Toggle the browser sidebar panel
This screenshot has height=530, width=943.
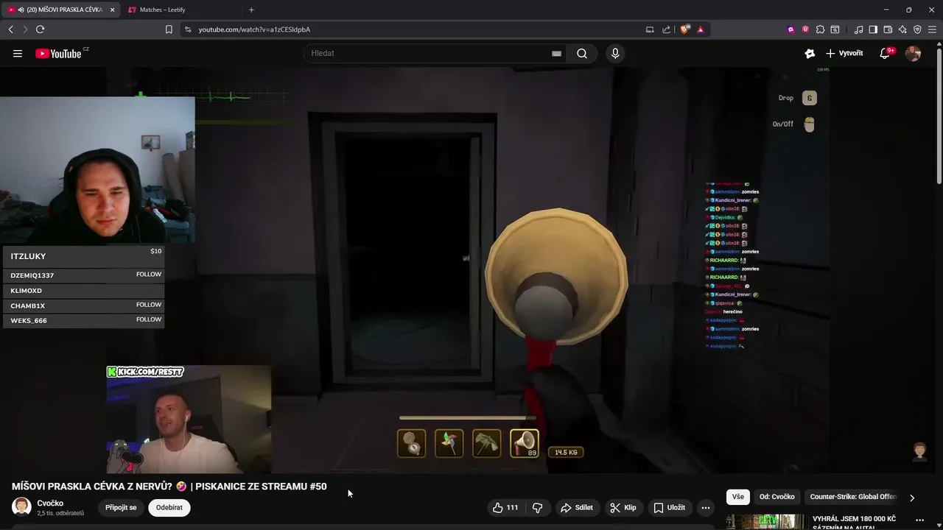pos(873,29)
